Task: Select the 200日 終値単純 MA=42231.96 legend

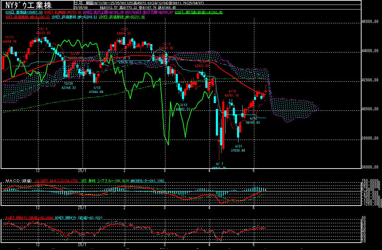Action: click(122, 17)
